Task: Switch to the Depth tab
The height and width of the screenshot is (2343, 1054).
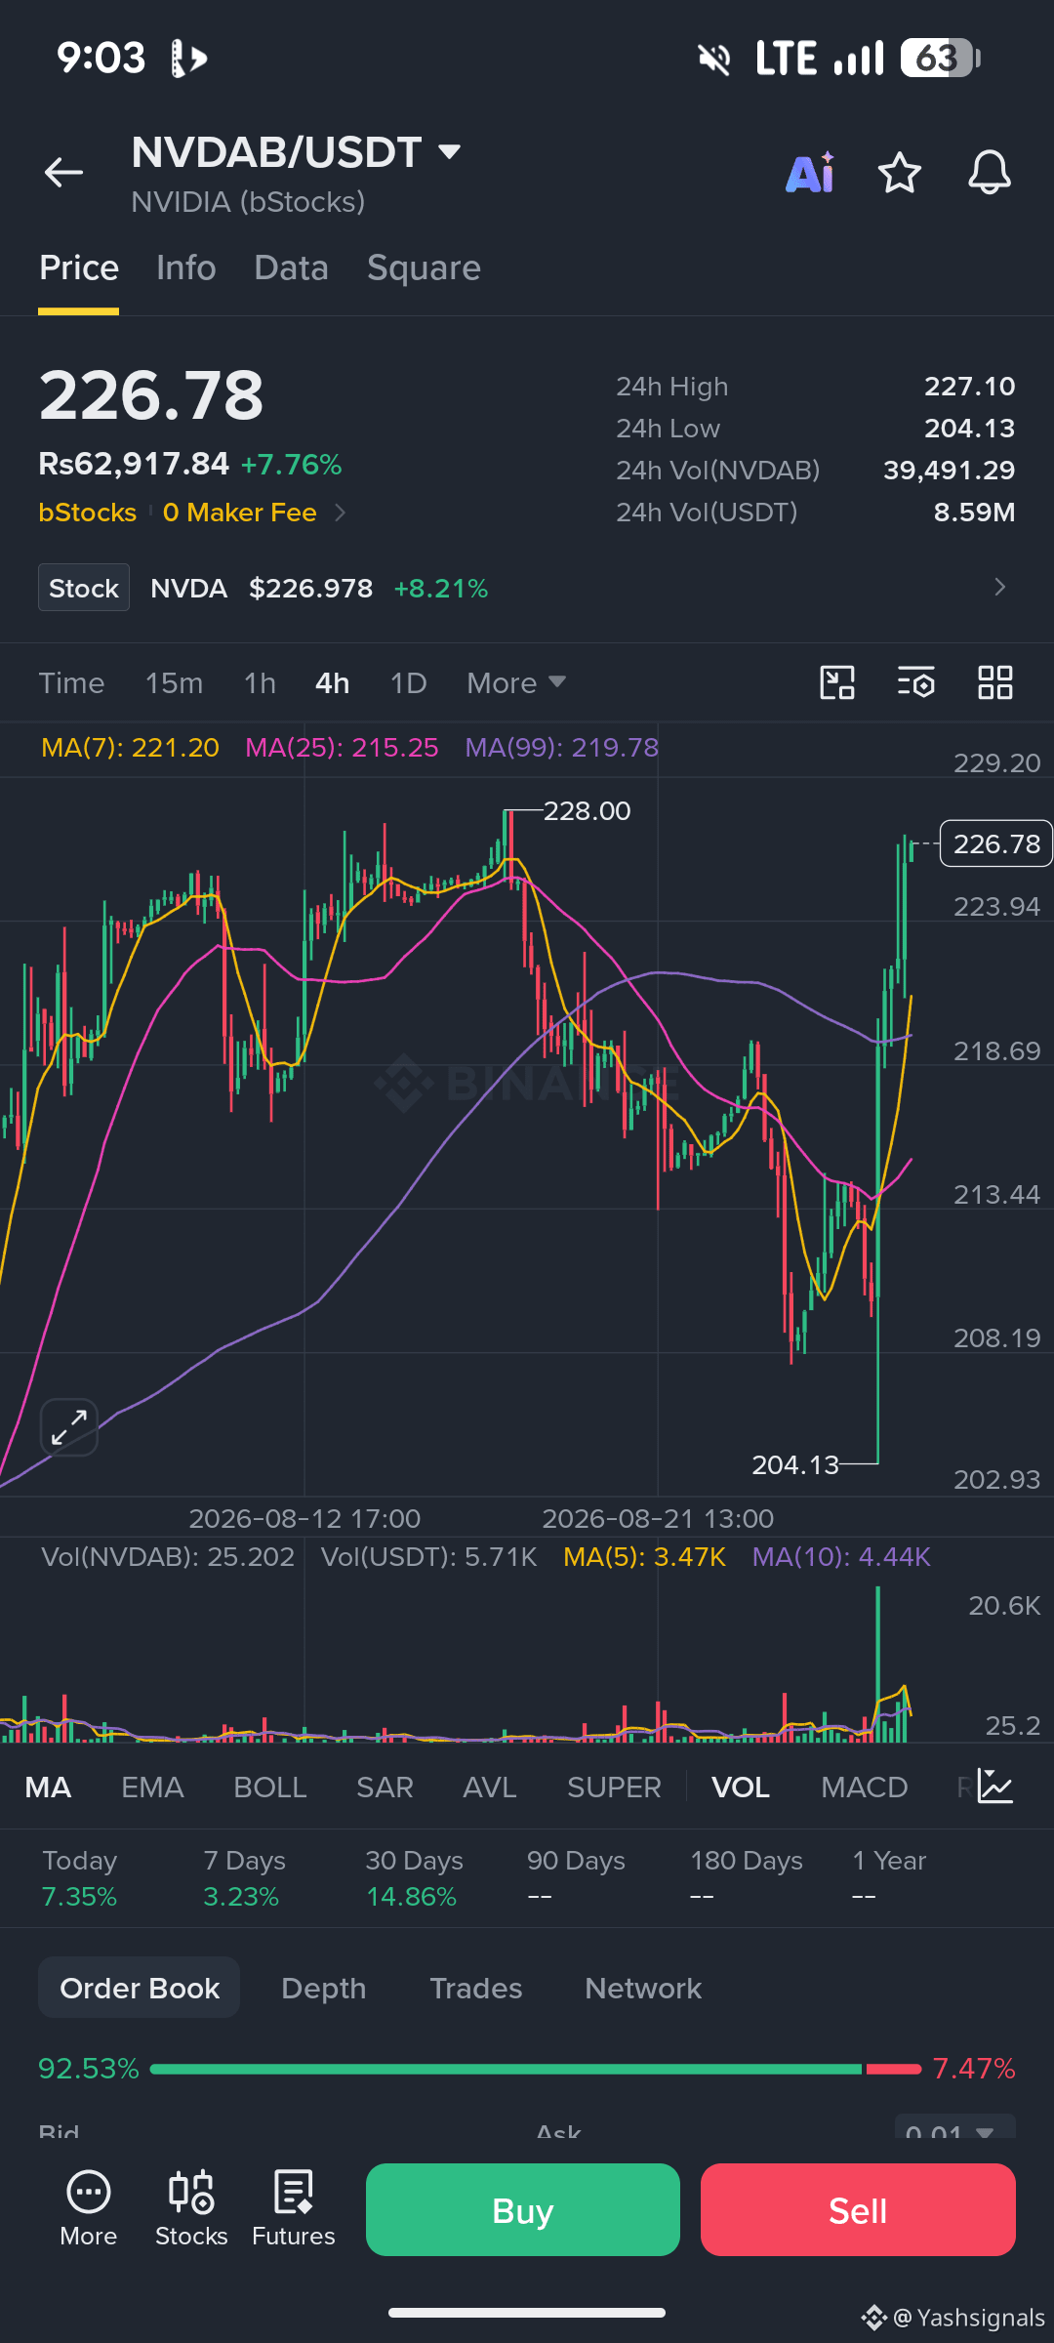Action: click(x=324, y=1989)
